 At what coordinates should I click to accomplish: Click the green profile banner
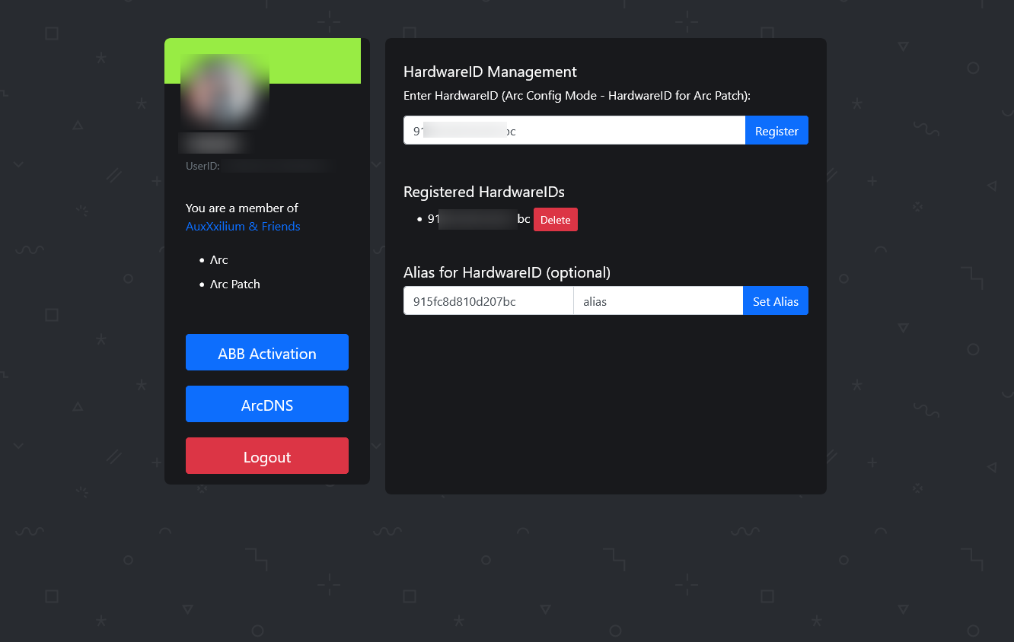(x=320, y=61)
